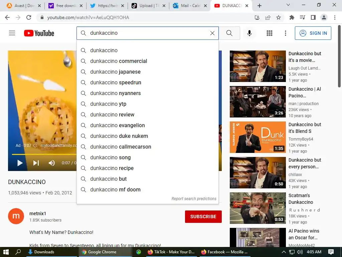Clear the search box with X
Viewport: 342px width, 257px height.
(212, 33)
